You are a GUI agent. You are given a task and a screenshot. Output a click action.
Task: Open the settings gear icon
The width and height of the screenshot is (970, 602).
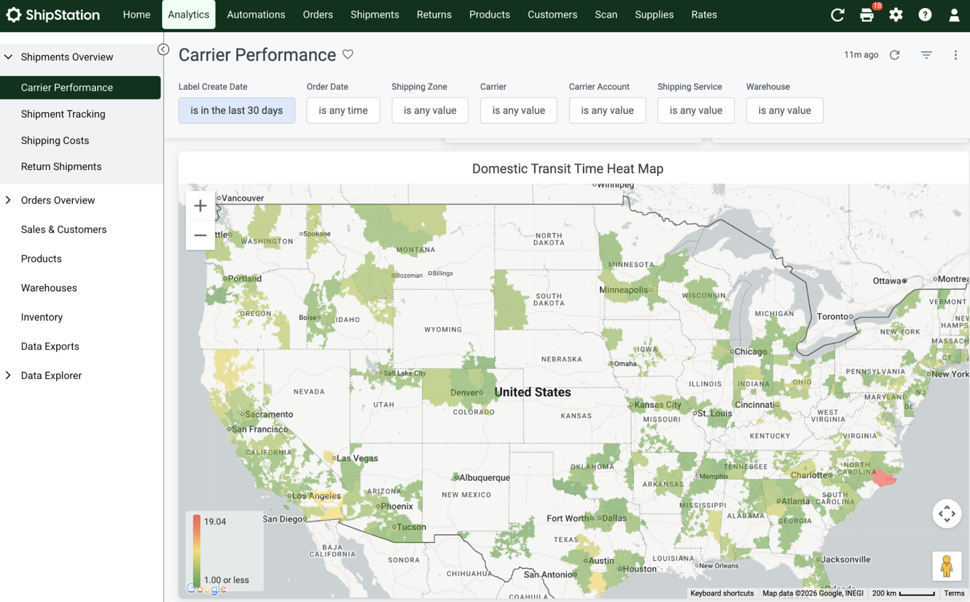coord(896,15)
